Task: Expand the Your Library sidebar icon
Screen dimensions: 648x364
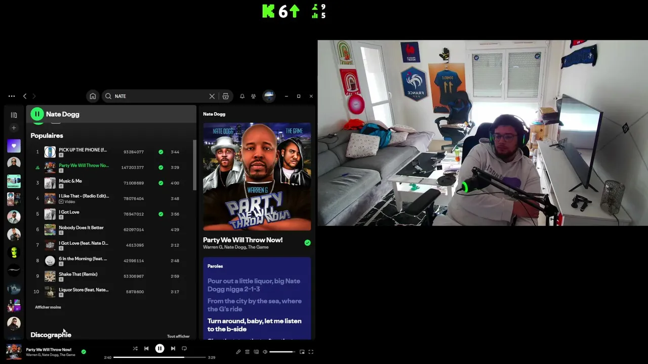Action: tap(14, 115)
